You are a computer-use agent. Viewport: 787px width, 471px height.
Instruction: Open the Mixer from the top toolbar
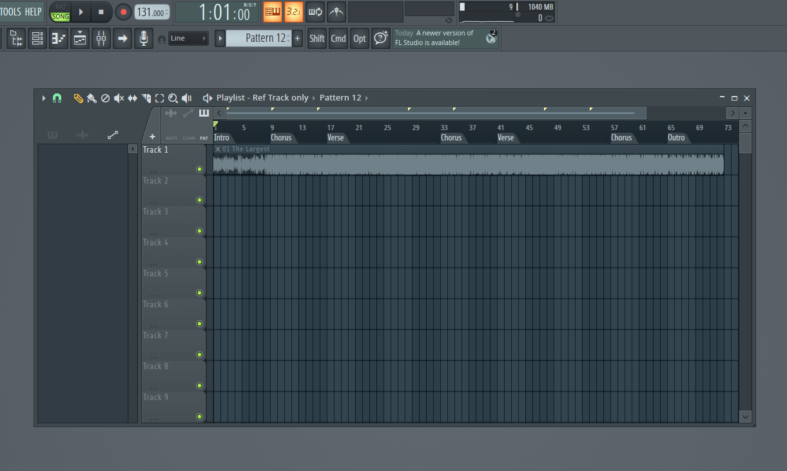pyautogui.click(x=101, y=38)
